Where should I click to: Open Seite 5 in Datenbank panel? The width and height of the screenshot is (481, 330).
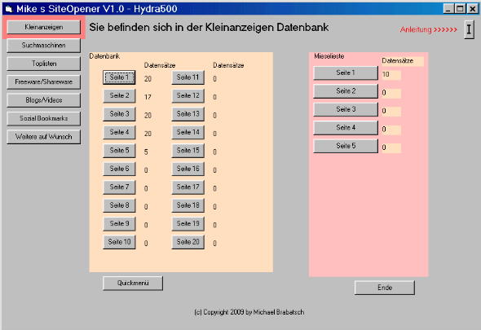pyautogui.click(x=119, y=150)
